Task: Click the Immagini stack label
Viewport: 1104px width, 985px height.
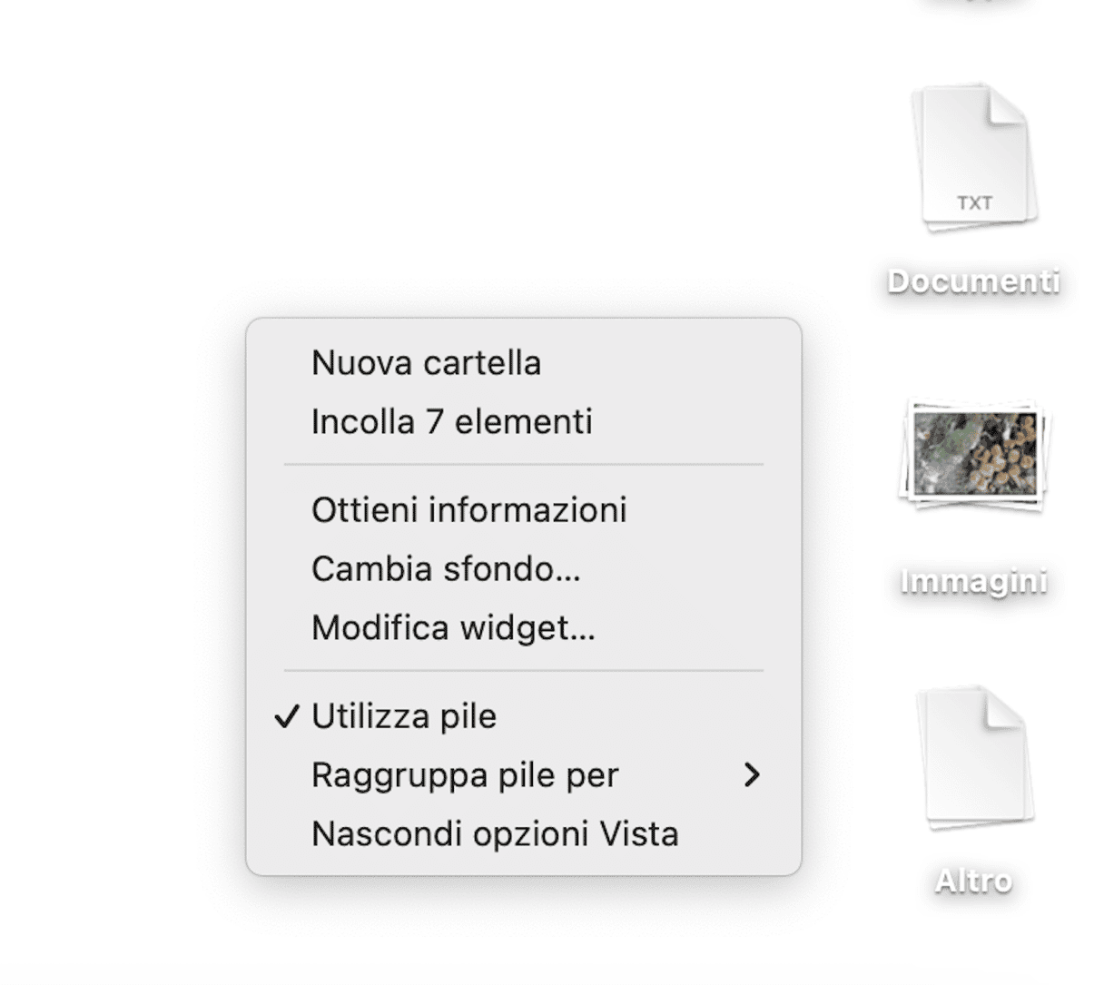Action: (974, 581)
